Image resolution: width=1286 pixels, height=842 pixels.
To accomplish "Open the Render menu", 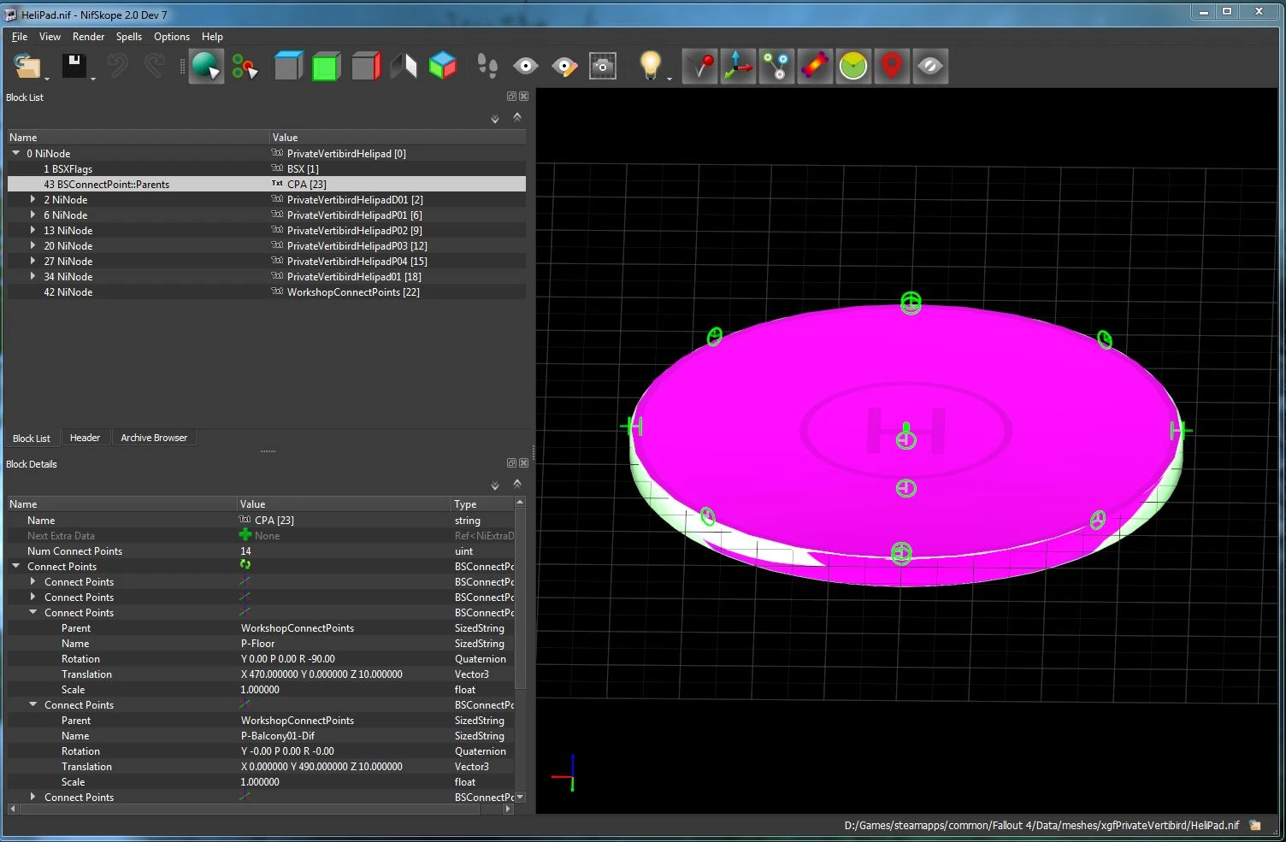I will point(88,37).
